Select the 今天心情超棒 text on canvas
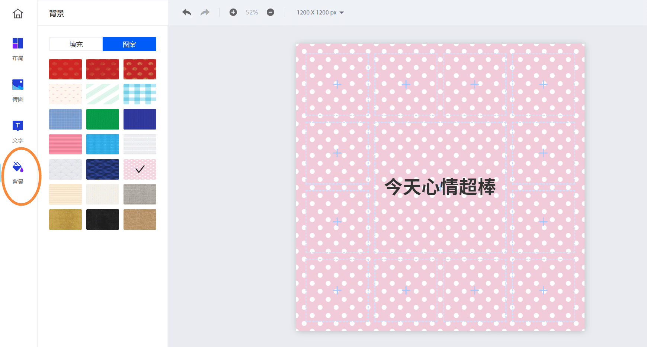The height and width of the screenshot is (347, 647). coord(440,187)
